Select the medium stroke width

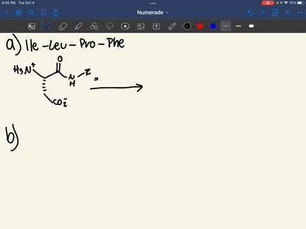238,26
